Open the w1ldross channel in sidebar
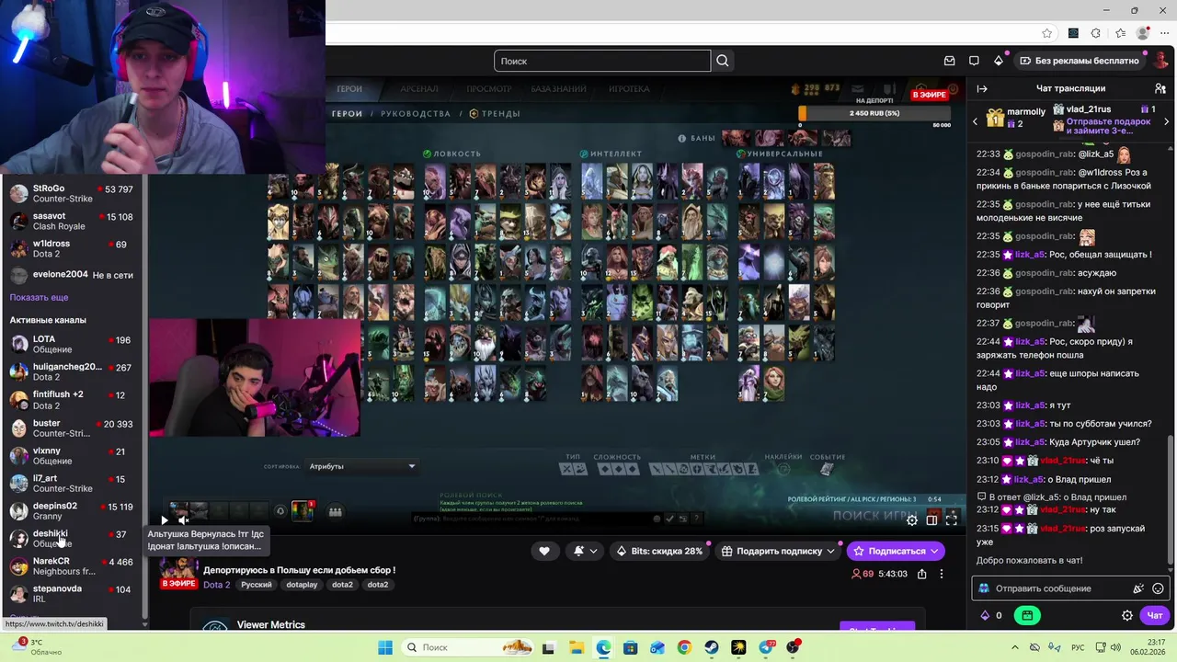This screenshot has width=1177, height=662. click(72, 248)
